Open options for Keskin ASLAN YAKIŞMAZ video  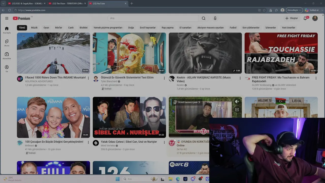pos(240,78)
